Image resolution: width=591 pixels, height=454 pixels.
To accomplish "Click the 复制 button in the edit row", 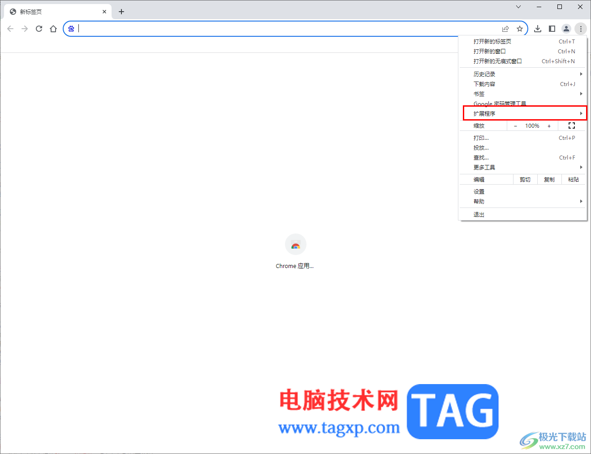I will click(x=549, y=179).
